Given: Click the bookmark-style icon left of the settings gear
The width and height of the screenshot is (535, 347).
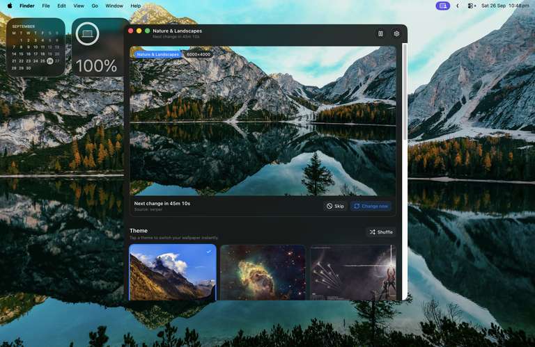Looking at the screenshot, I should click(x=380, y=33).
